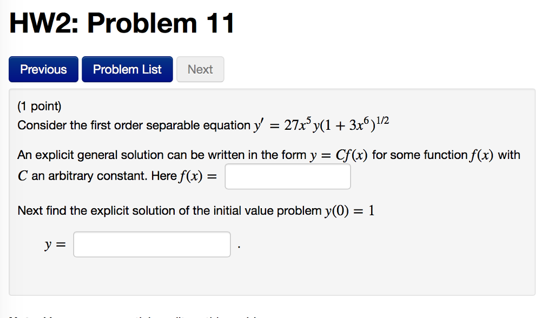The height and width of the screenshot is (318, 554).
Task: Click the initial condition y(0) = 1
Action: coord(349,210)
